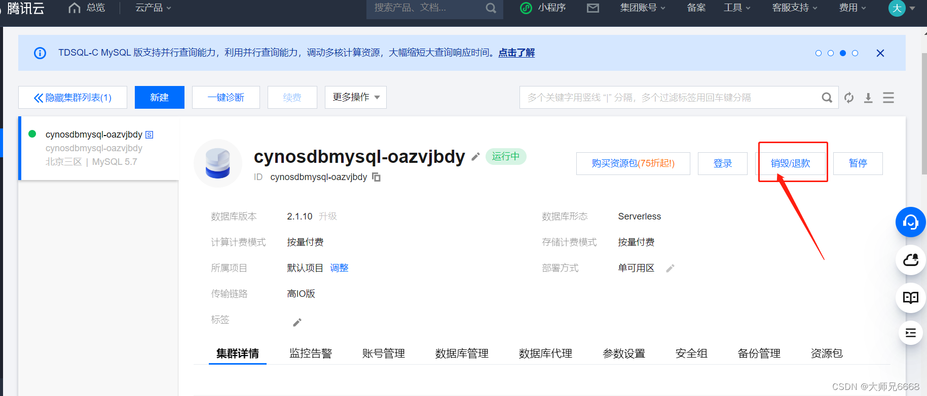The height and width of the screenshot is (396, 927).
Task: Select the second banner pagination dot
Action: 831,53
